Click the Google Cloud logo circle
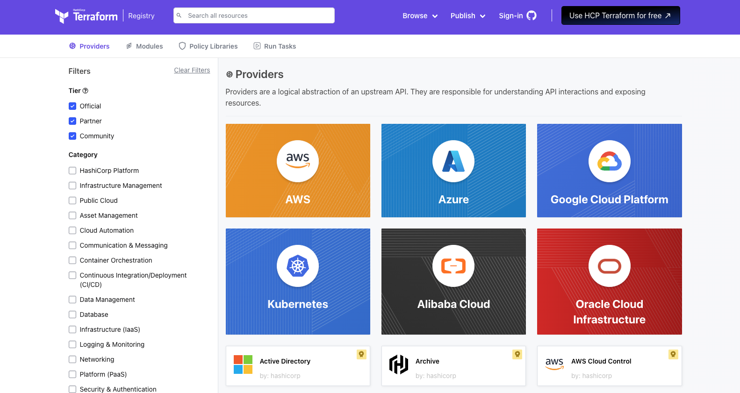The height and width of the screenshot is (393, 740). (610, 161)
